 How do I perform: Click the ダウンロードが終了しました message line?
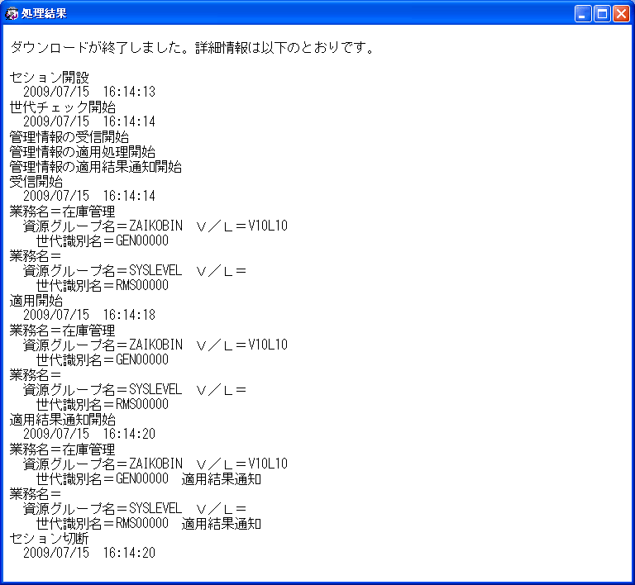[193, 48]
